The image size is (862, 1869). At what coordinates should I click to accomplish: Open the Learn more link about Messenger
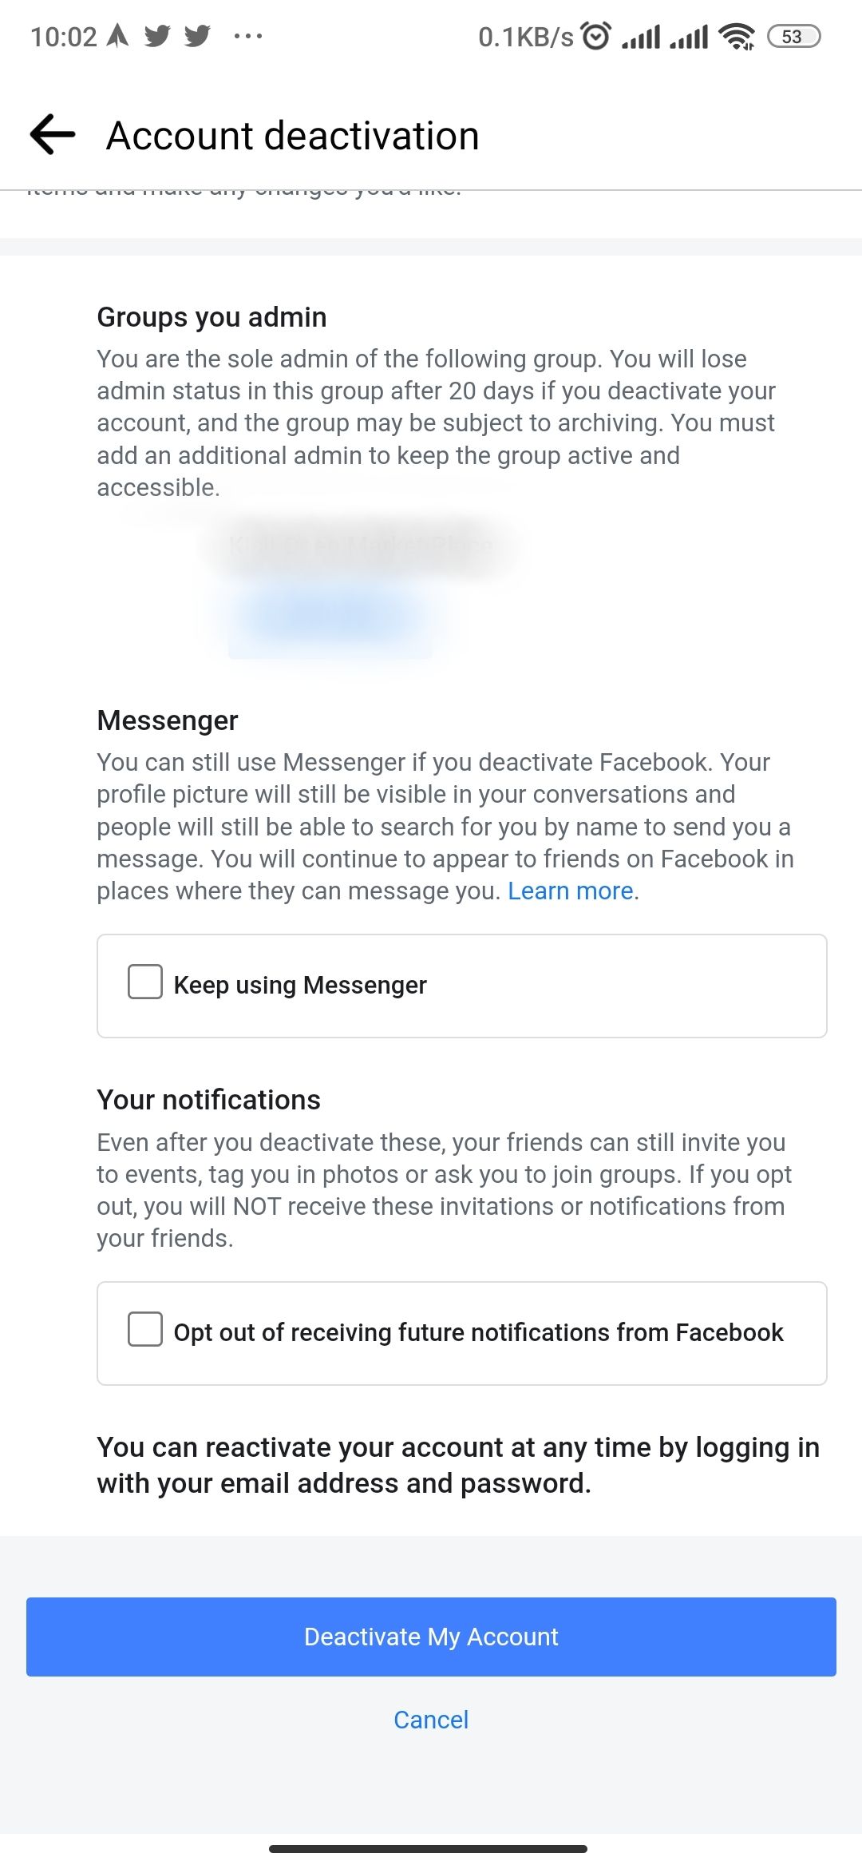[571, 890]
